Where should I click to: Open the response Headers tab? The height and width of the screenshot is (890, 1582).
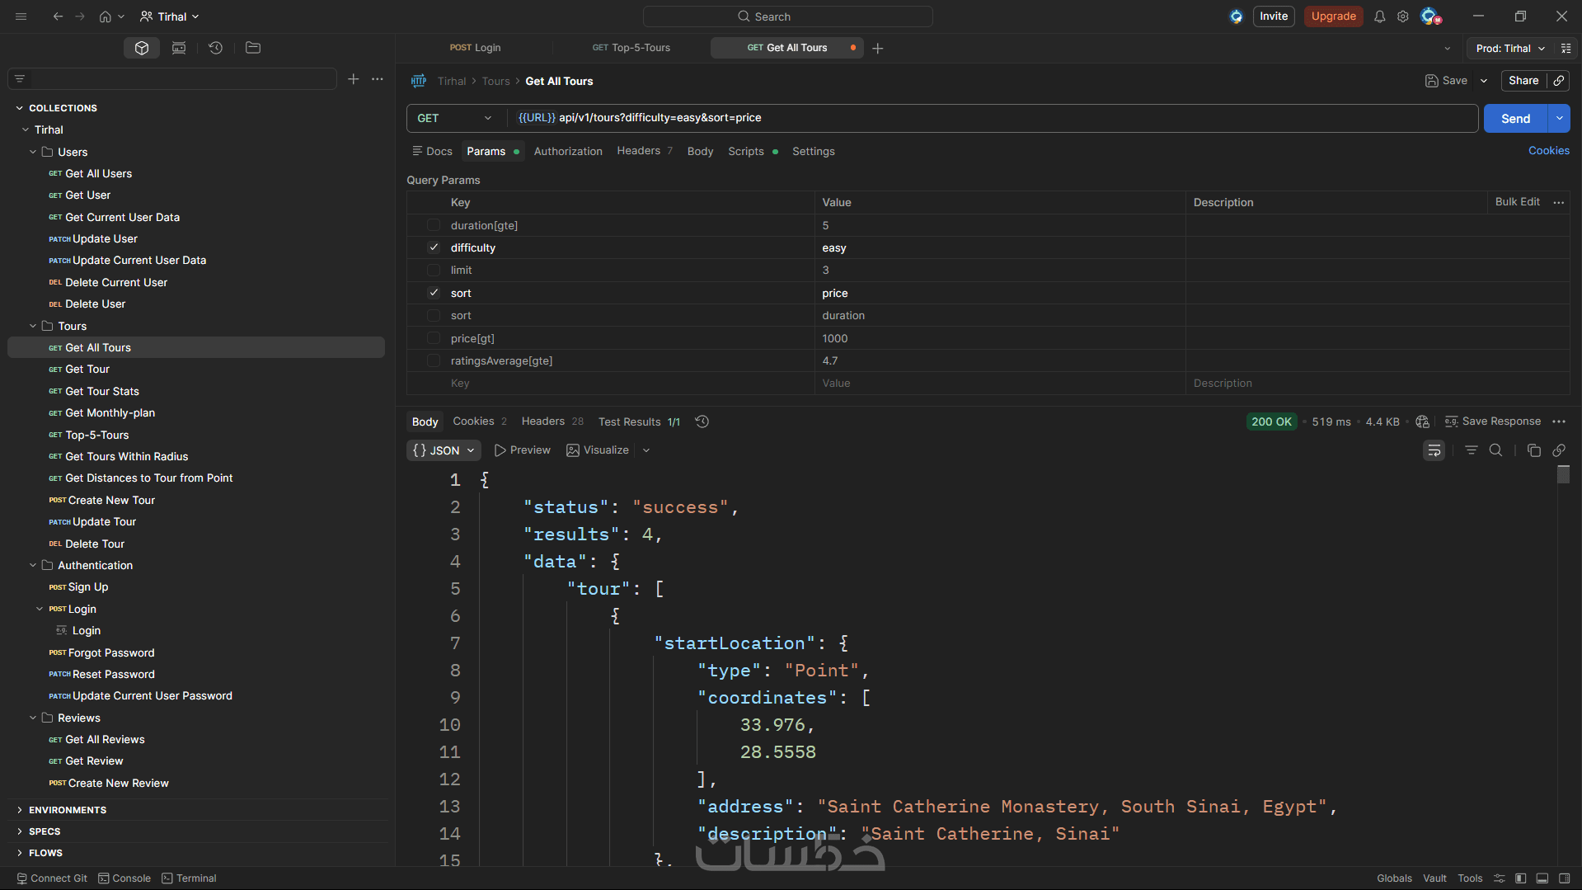[x=542, y=421]
